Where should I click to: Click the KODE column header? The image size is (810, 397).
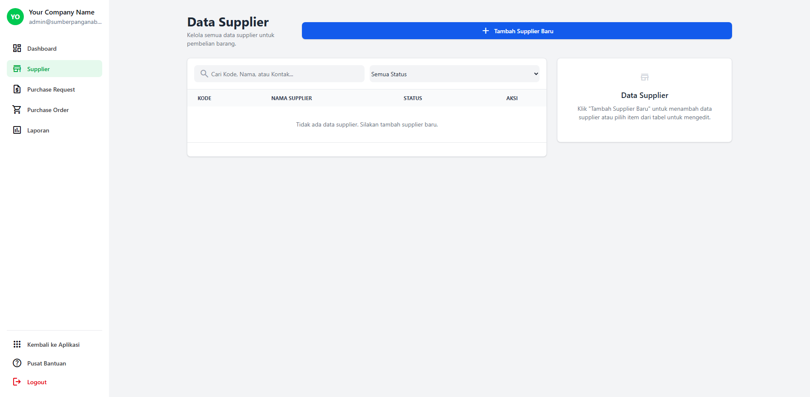(204, 98)
